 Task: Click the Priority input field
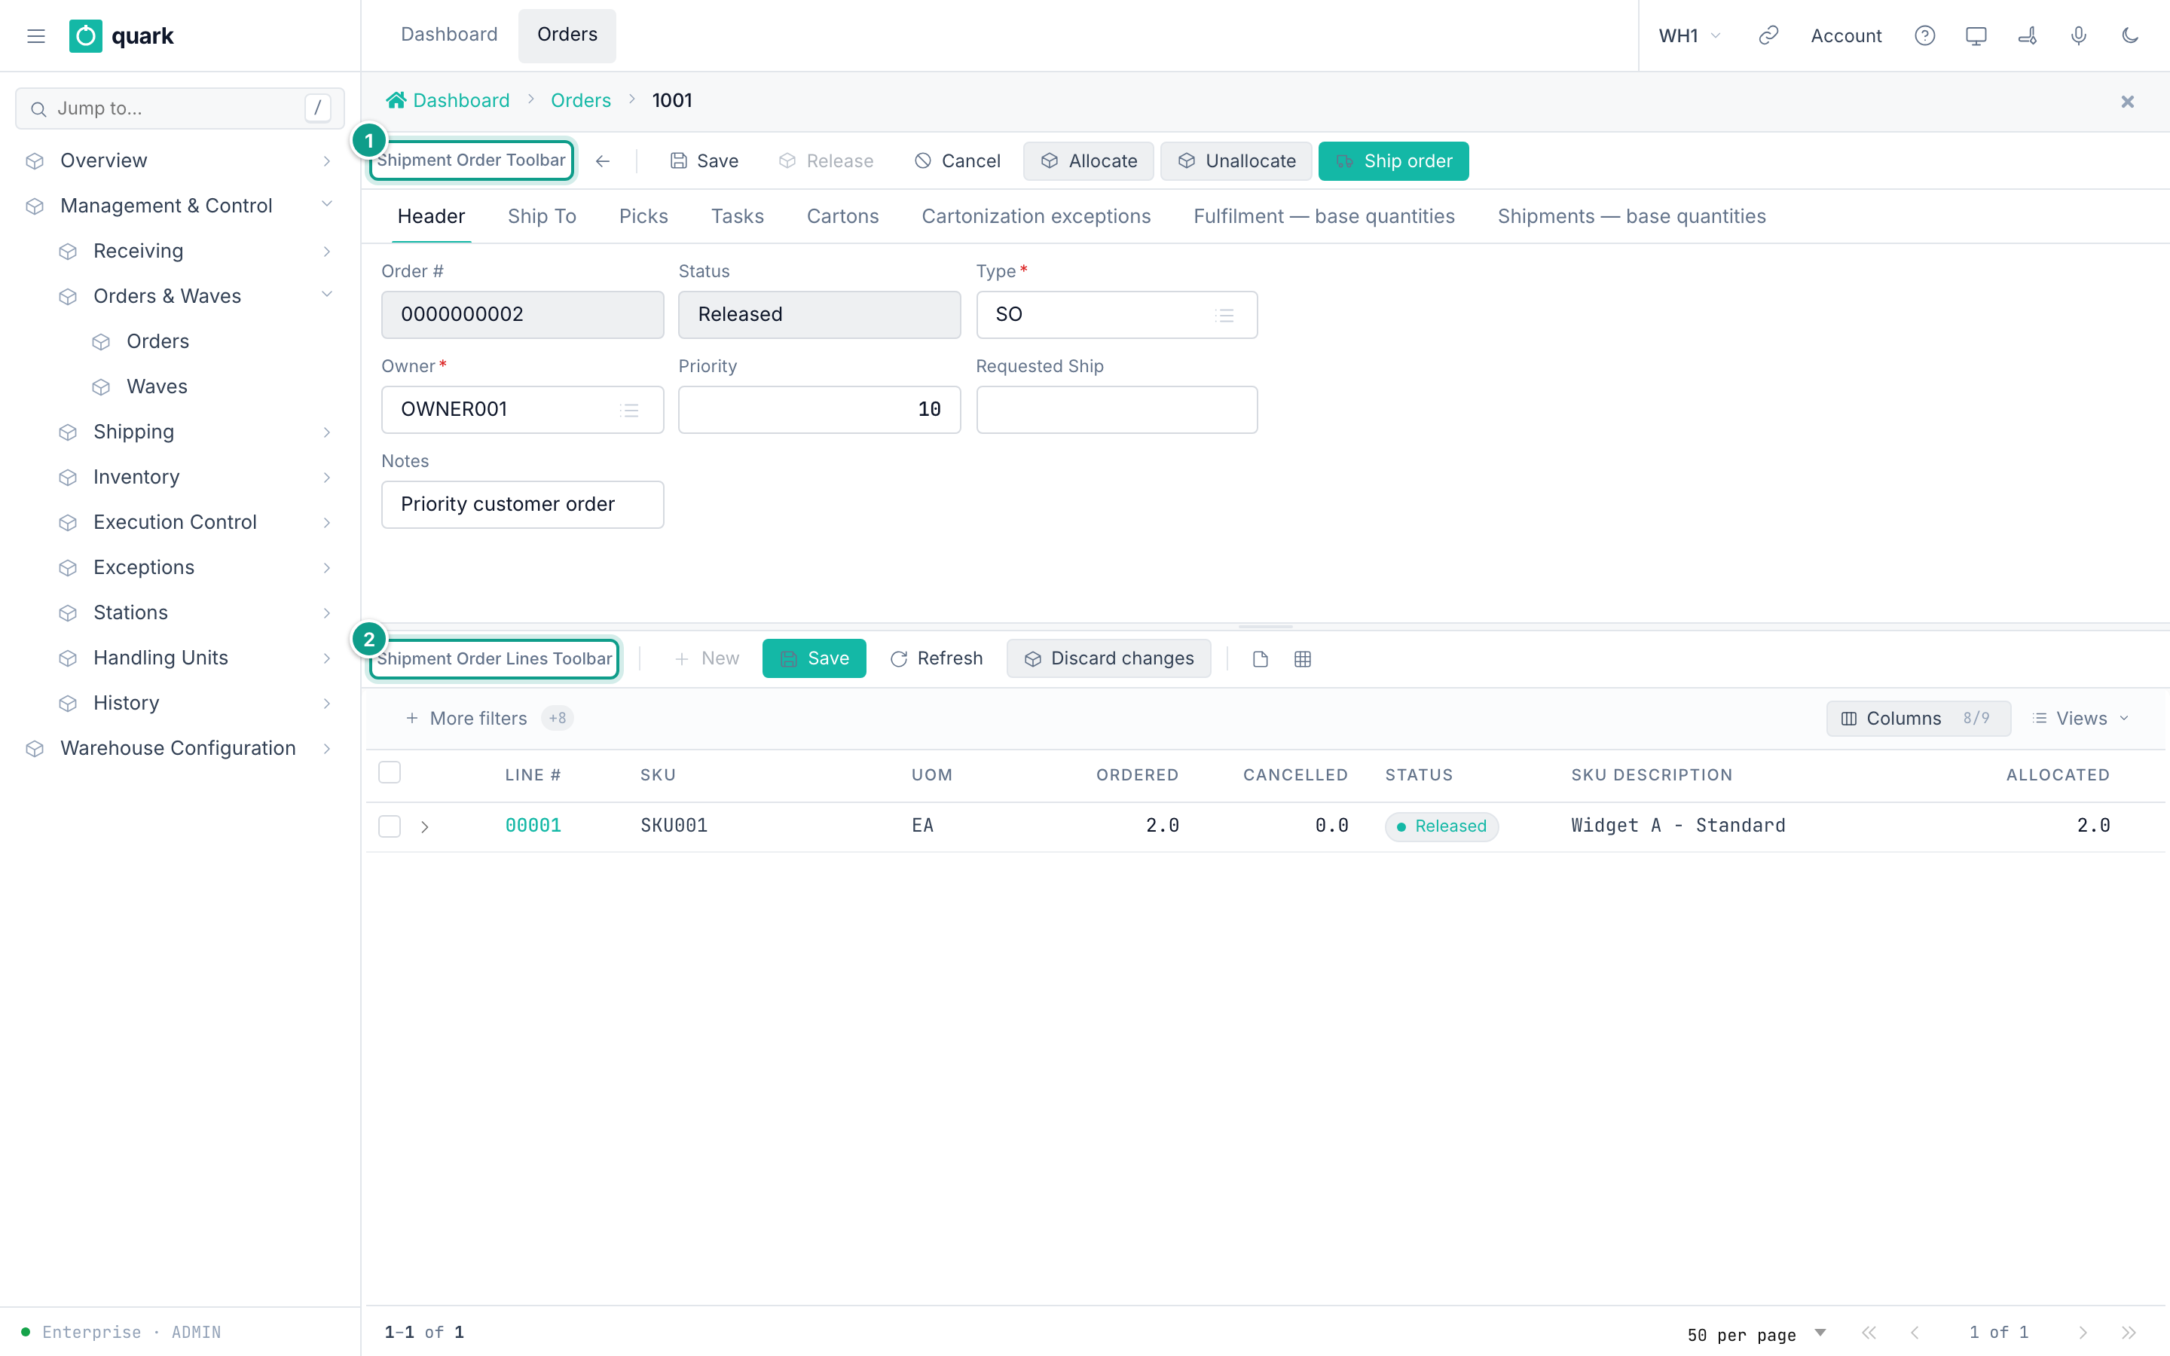pos(820,410)
